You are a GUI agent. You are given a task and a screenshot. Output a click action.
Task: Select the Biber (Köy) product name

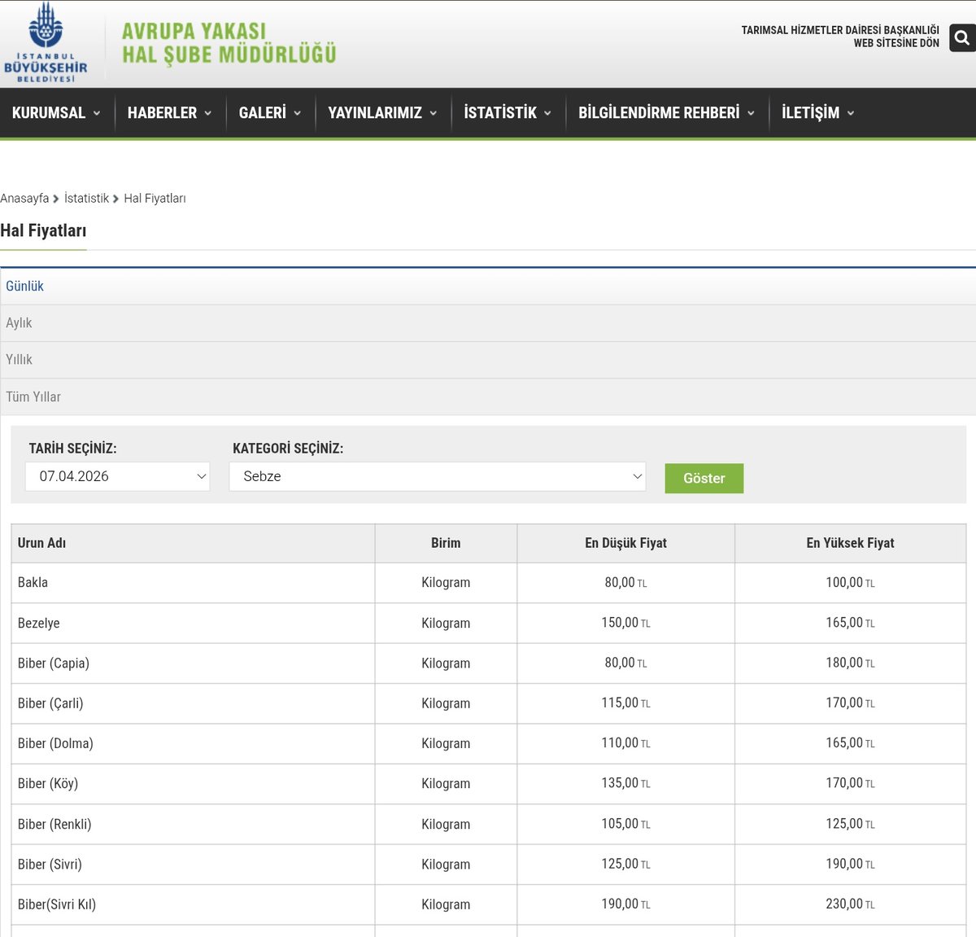coord(48,784)
